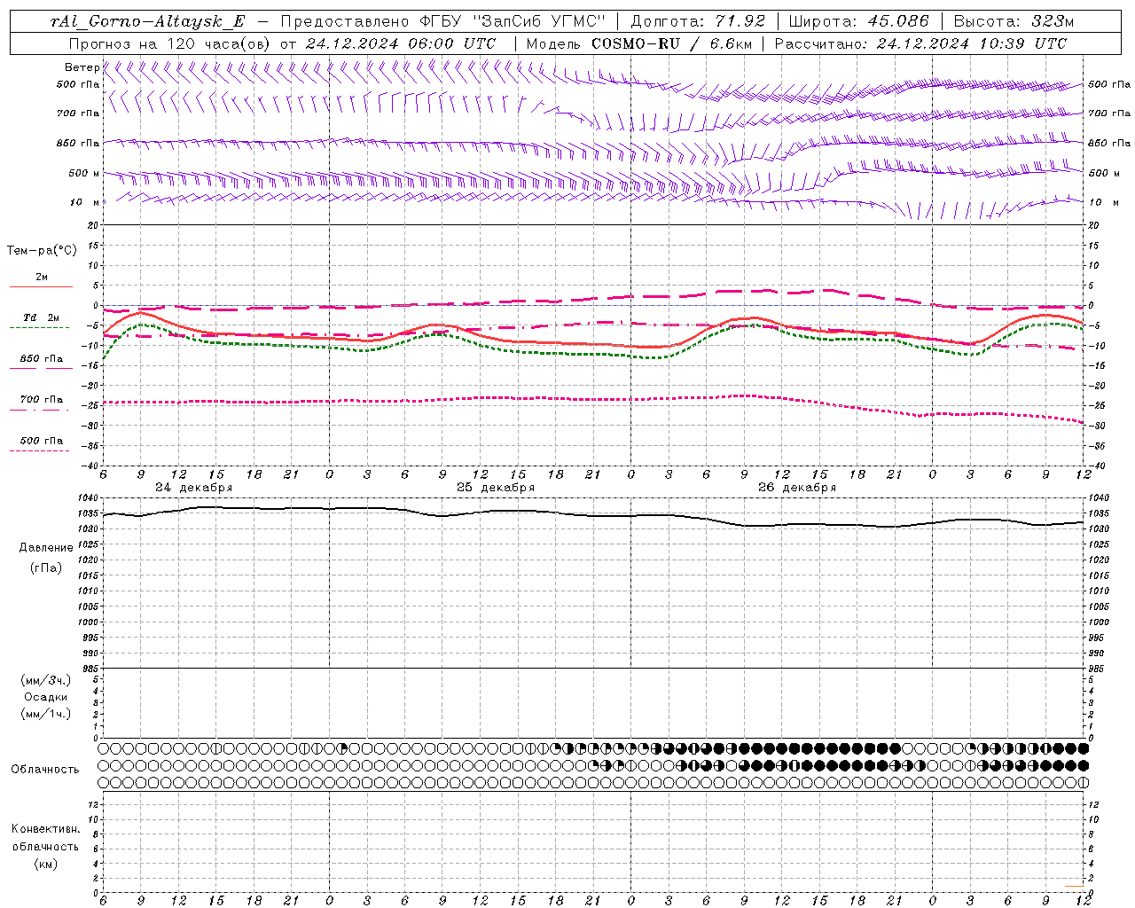Click the Тем-ра(°C) temperature panel label
Image resolution: width=1135 pixels, height=908 pixels.
[42, 251]
